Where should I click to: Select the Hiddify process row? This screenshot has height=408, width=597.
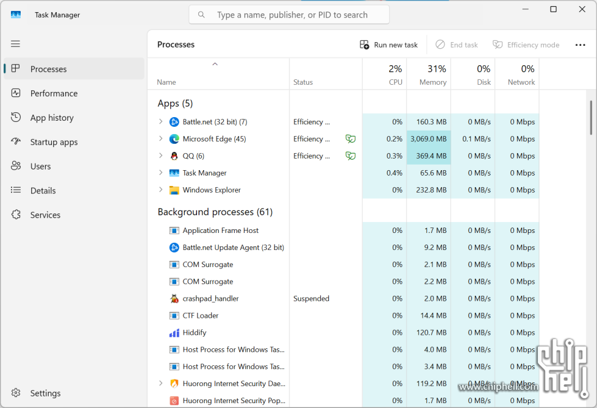(x=343, y=333)
